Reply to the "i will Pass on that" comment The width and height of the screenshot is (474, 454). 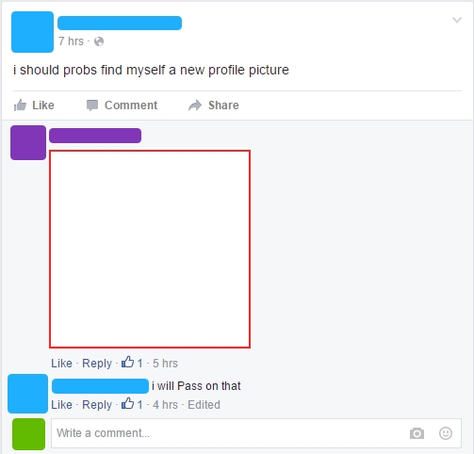click(x=97, y=405)
